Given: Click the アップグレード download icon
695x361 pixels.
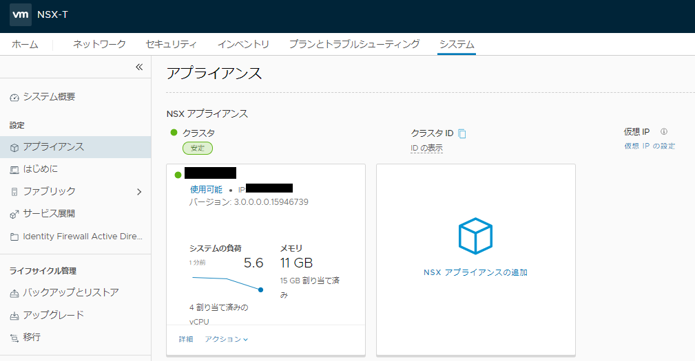Looking at the screenshot, I should point(14,316).
